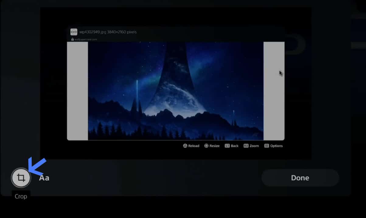Click the R3 Zoom hint
Image resolution: width=366 pixels, height=218 pixels.
pyautogui.click(x=251, y=146)
